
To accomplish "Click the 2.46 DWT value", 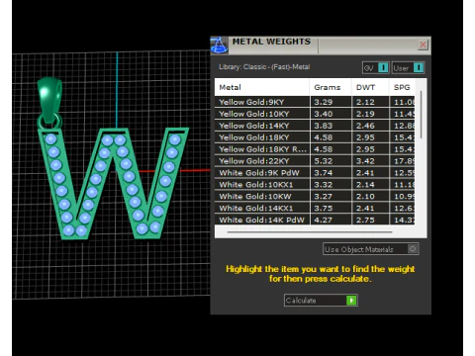I will pos(365,126).
